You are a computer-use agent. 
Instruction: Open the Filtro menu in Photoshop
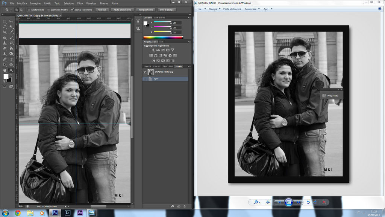point(80,3)
